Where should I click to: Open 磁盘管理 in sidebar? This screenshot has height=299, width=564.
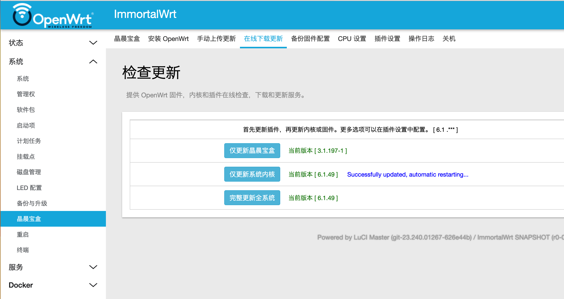tap(29, 172)
